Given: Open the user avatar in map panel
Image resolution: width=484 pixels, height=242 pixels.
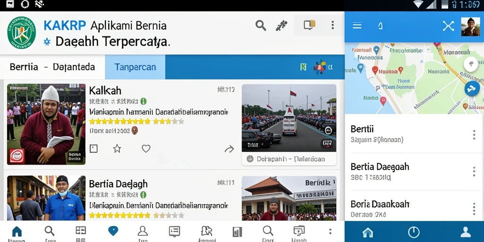Looking at the screenshot, I should click(x=470, y=26).
